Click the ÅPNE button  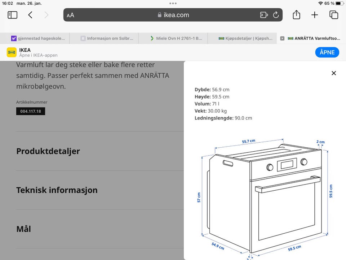pos(327,52)
